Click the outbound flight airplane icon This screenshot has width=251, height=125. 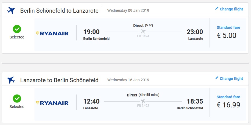pyautogui.click(x=11, y=10)
